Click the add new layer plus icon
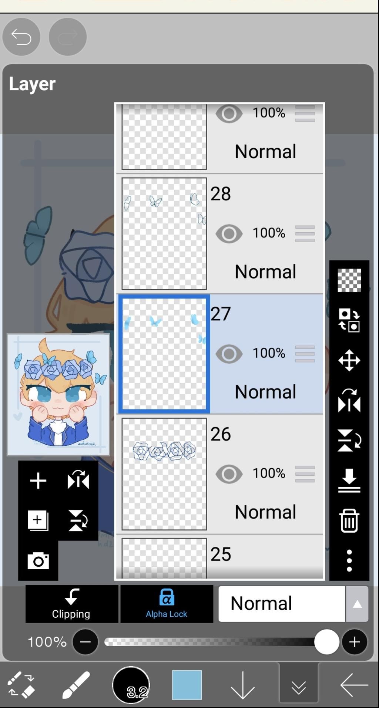The image size is (379, 708). pyautogui.click(x=38, y=481)
